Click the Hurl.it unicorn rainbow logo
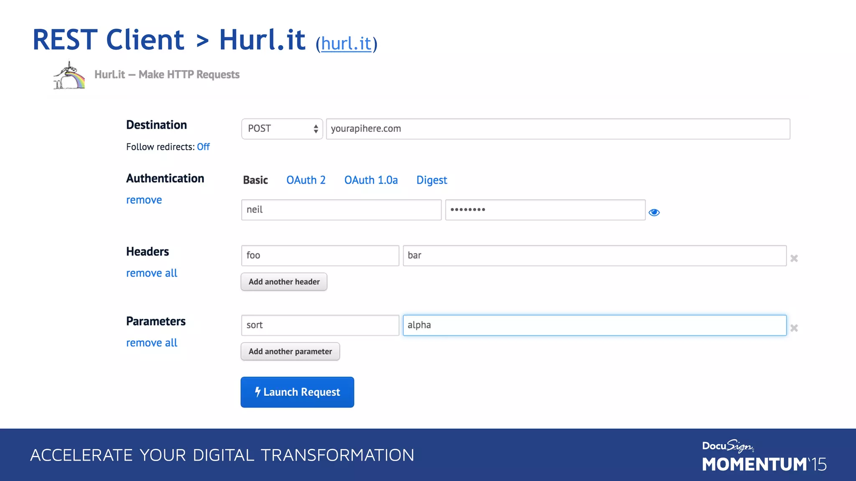 (x=69, y=76)
